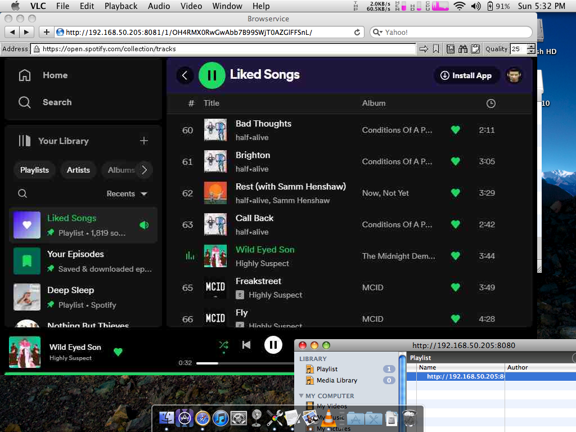Open the Audio menu
Viewport: 576px width, 432px height.
[x=159, y=6]
